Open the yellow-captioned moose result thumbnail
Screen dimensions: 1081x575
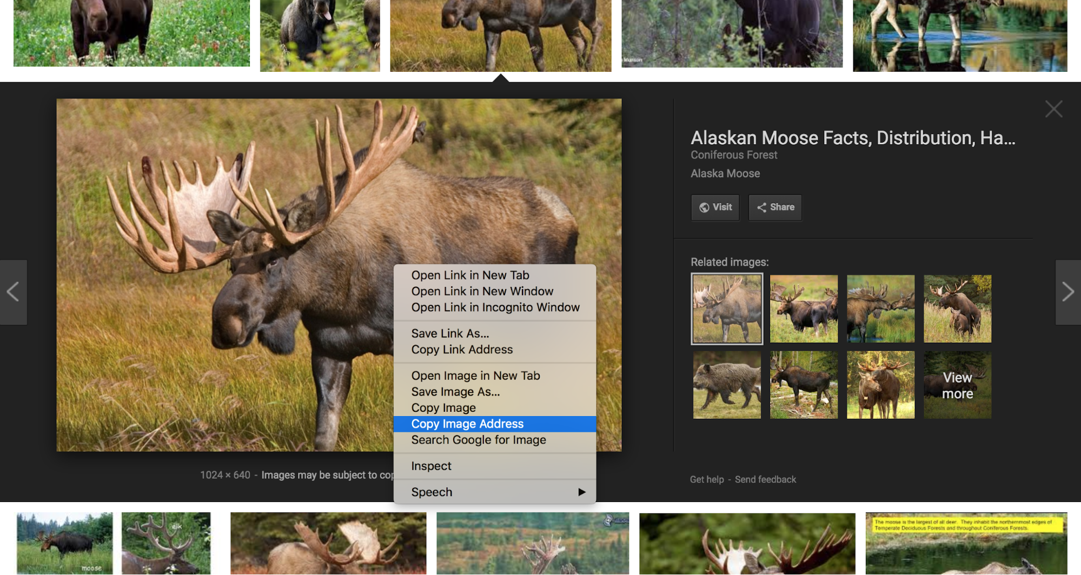tap(966, 543)
